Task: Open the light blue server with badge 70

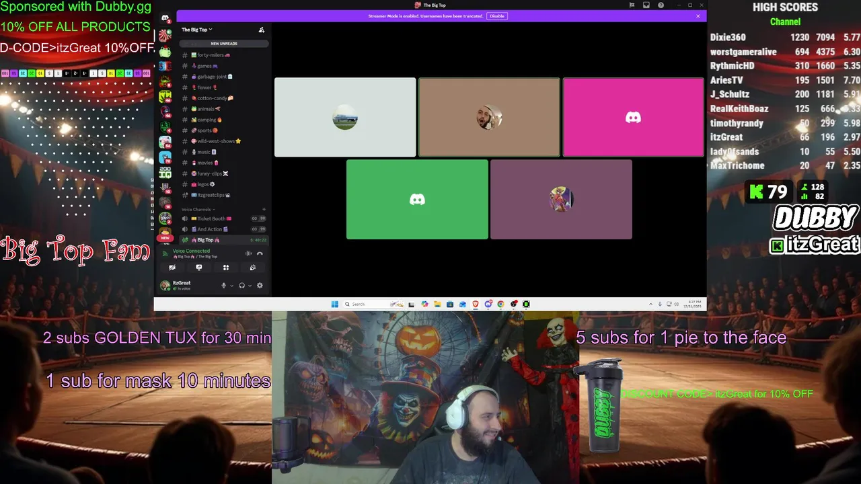Action: coord(165,157)
